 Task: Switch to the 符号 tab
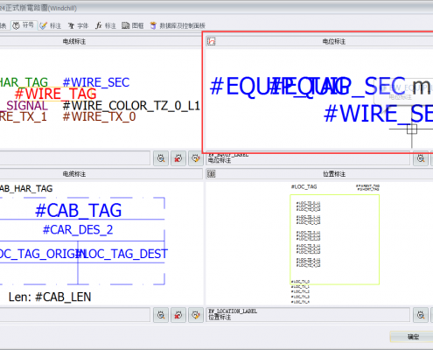coord(24,25)
